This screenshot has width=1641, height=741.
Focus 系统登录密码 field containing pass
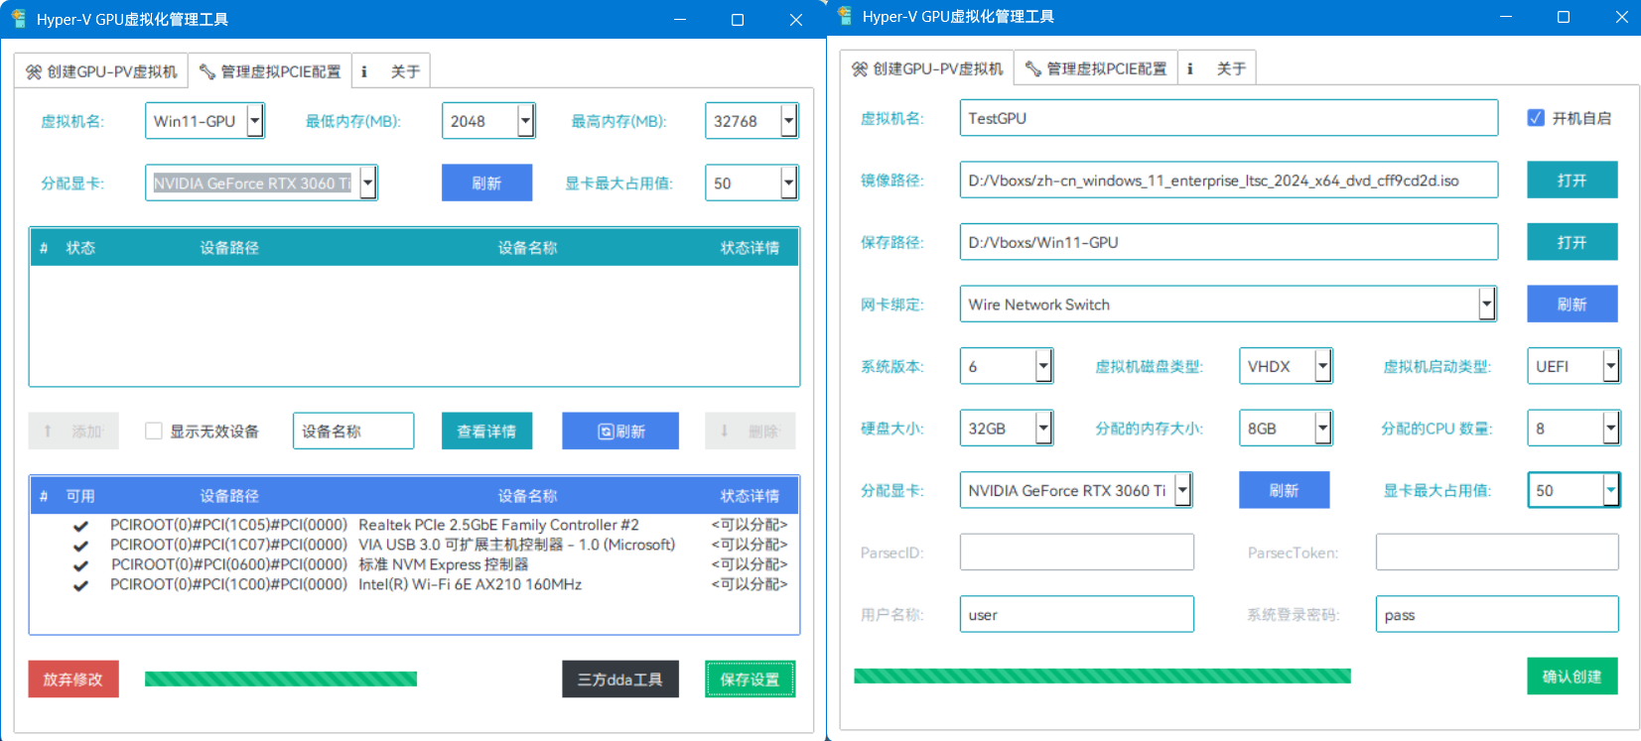coord(1497,614)
